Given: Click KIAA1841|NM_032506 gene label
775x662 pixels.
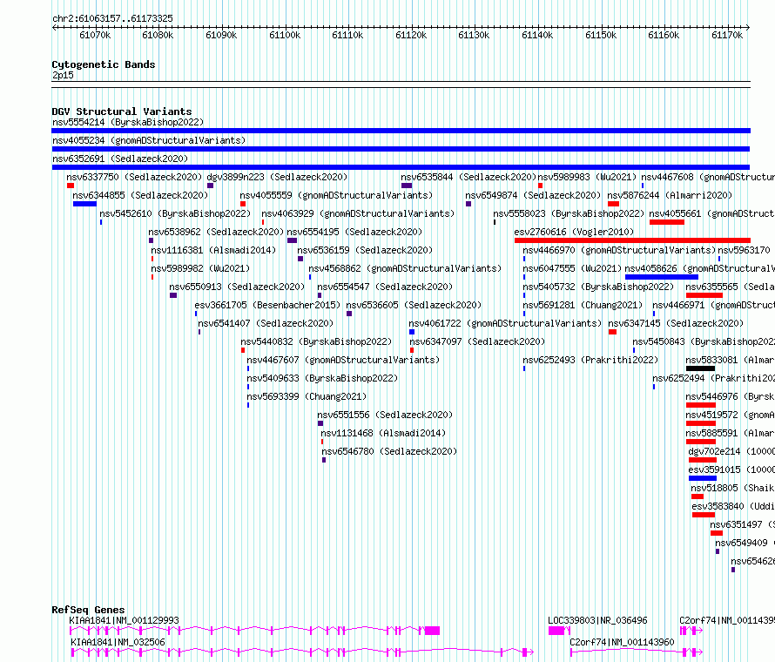Looking at the screenshot, I should (118, 642).
